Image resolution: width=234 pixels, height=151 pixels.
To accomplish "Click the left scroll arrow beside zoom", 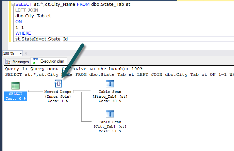I will tap(26, 53).
